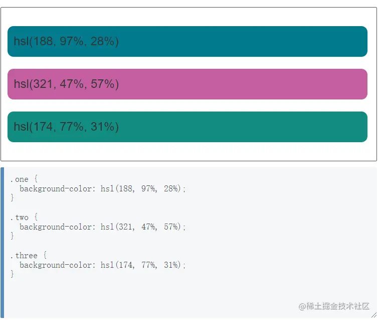Click the blank preview space above the teal bar
Screen dimensions: 379x320
point(187,17)
